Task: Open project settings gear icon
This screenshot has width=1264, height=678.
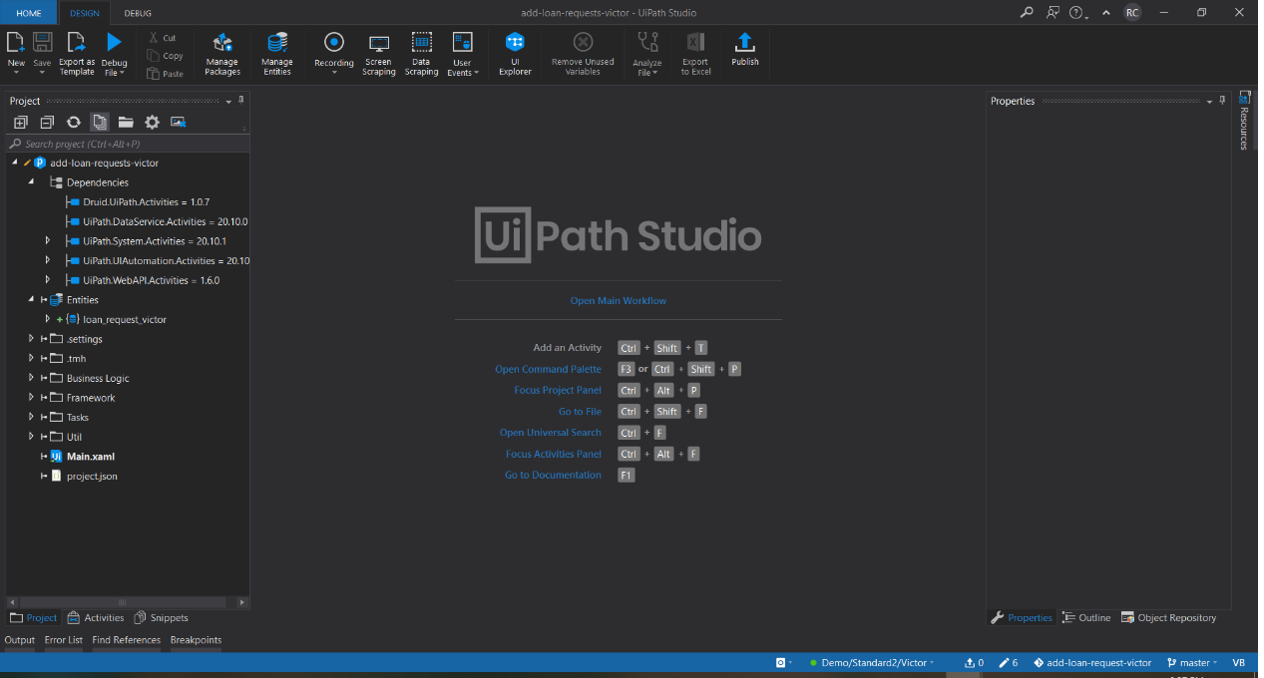Action: pos(152,122)
